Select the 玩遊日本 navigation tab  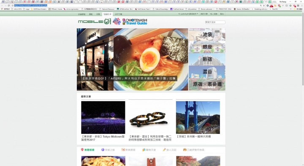[x=107, y=14]
